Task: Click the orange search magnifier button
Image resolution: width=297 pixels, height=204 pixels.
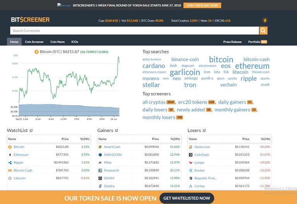Action: tap(263, 31)
